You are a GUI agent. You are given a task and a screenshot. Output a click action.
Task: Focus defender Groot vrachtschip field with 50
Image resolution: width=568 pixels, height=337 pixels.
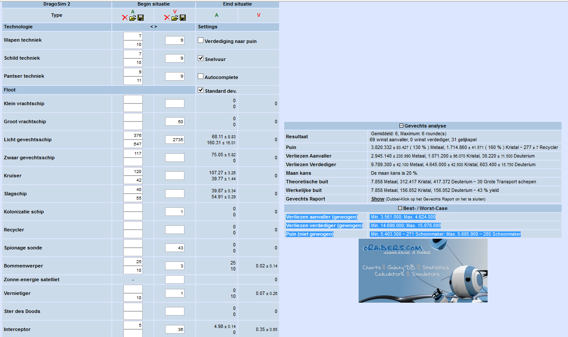click(x=175, y=121)
